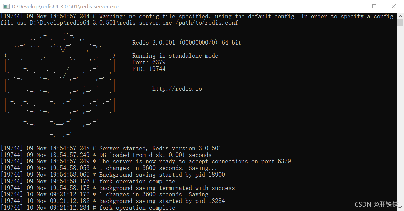Click the 'no config file specified' warning line

point(197,19)
